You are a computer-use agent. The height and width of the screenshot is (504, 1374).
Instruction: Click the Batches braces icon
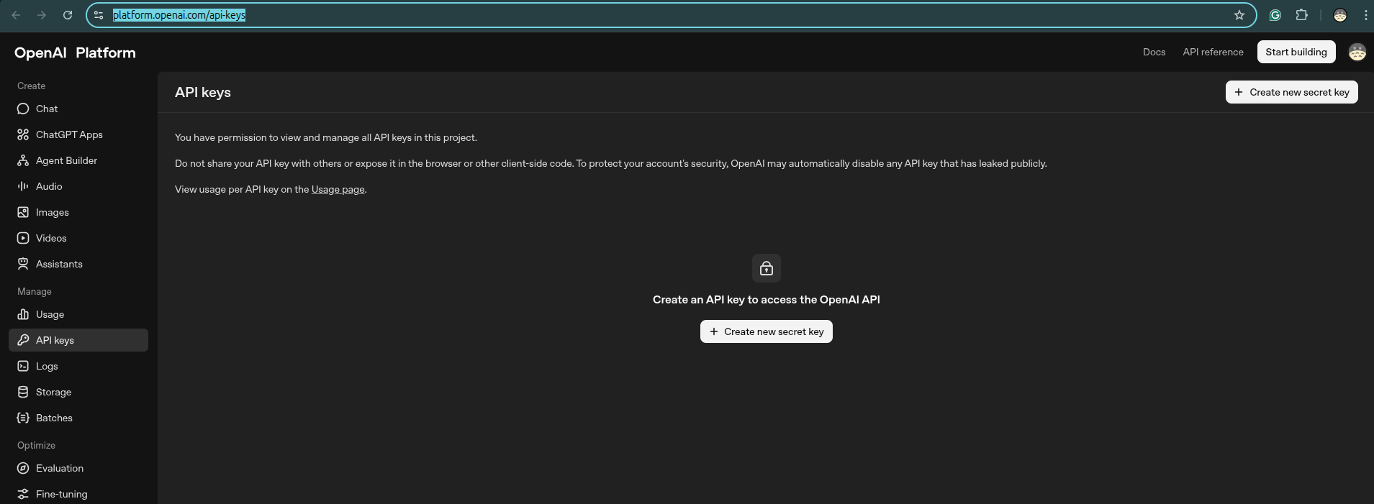(x=23, y=418)
